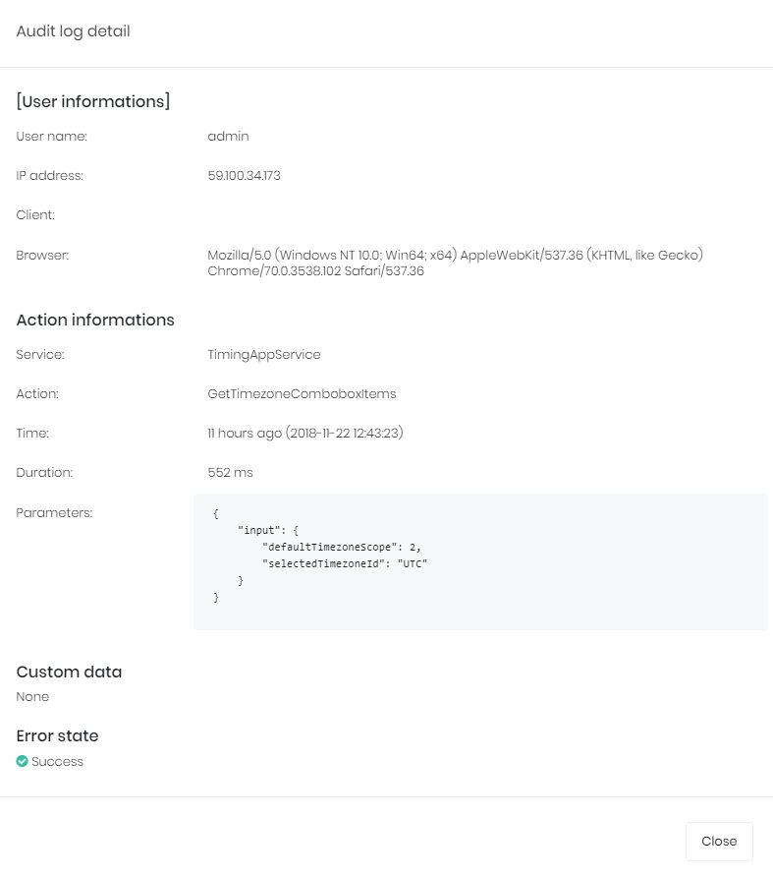Viewport: 773px width, 878px height.
Task: Click the Audit log detail dialog title
Action: (x=72, y=31)
